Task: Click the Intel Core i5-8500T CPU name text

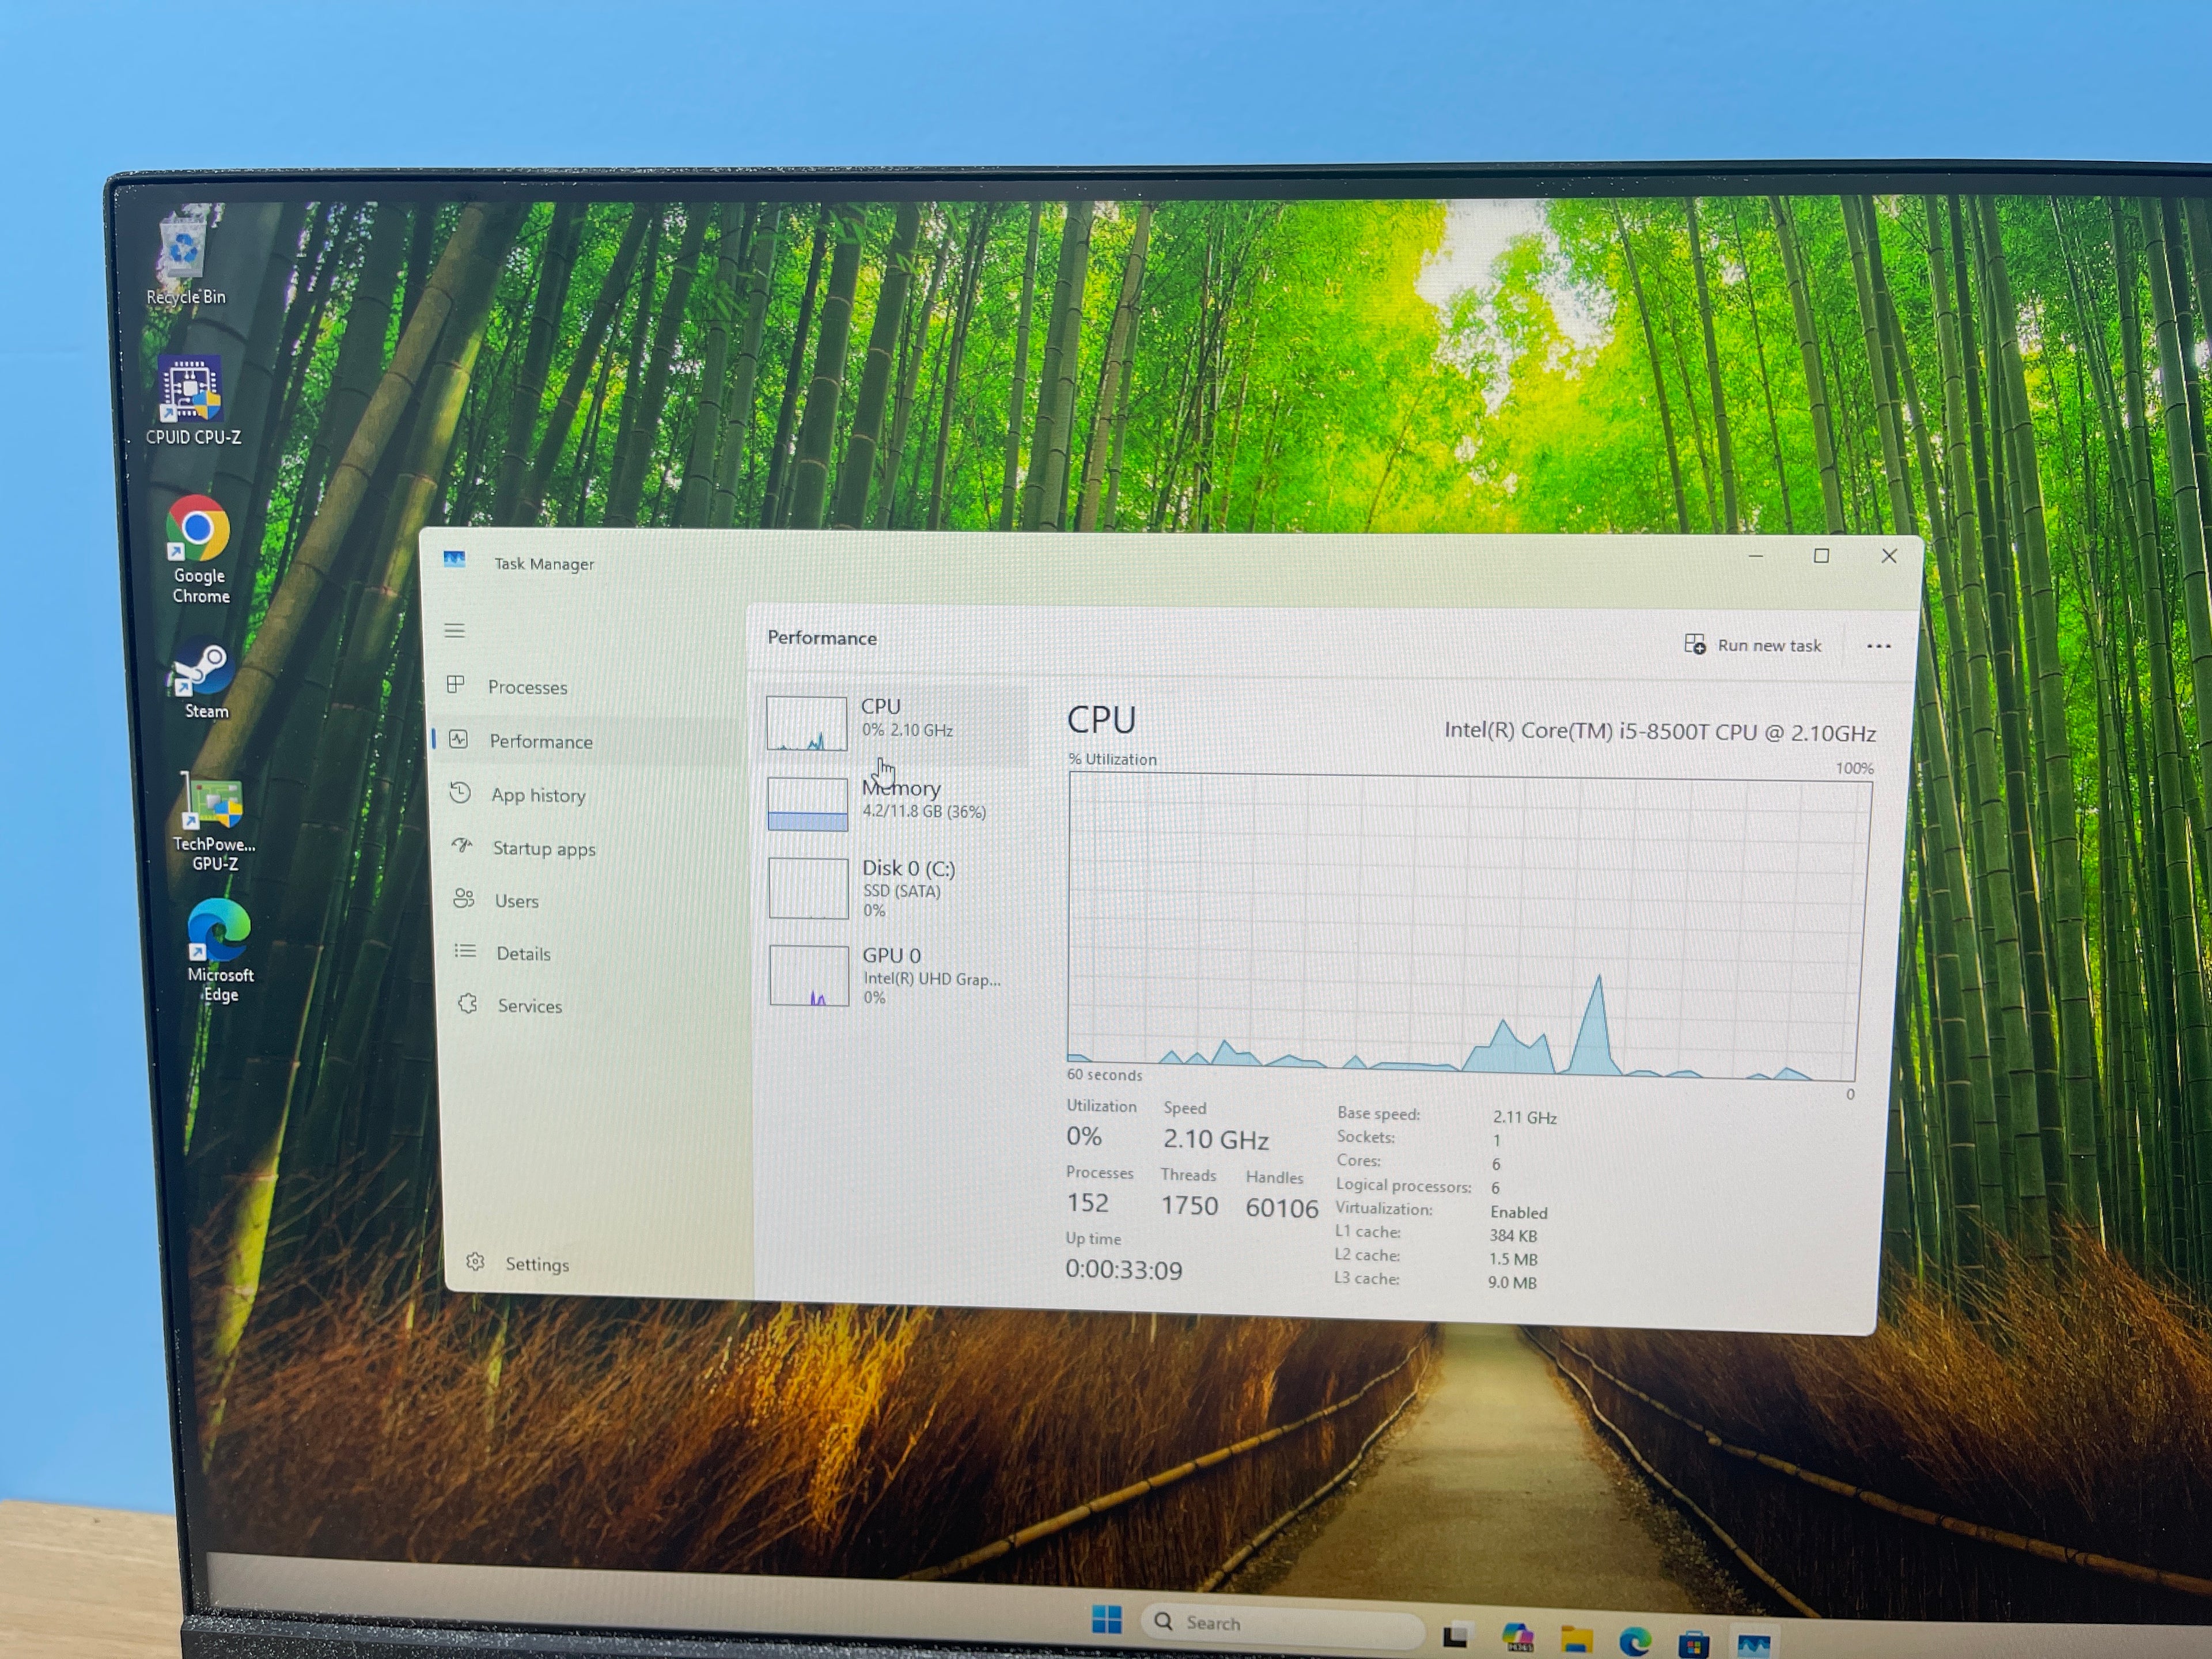Action: (x=1659, y=732)
